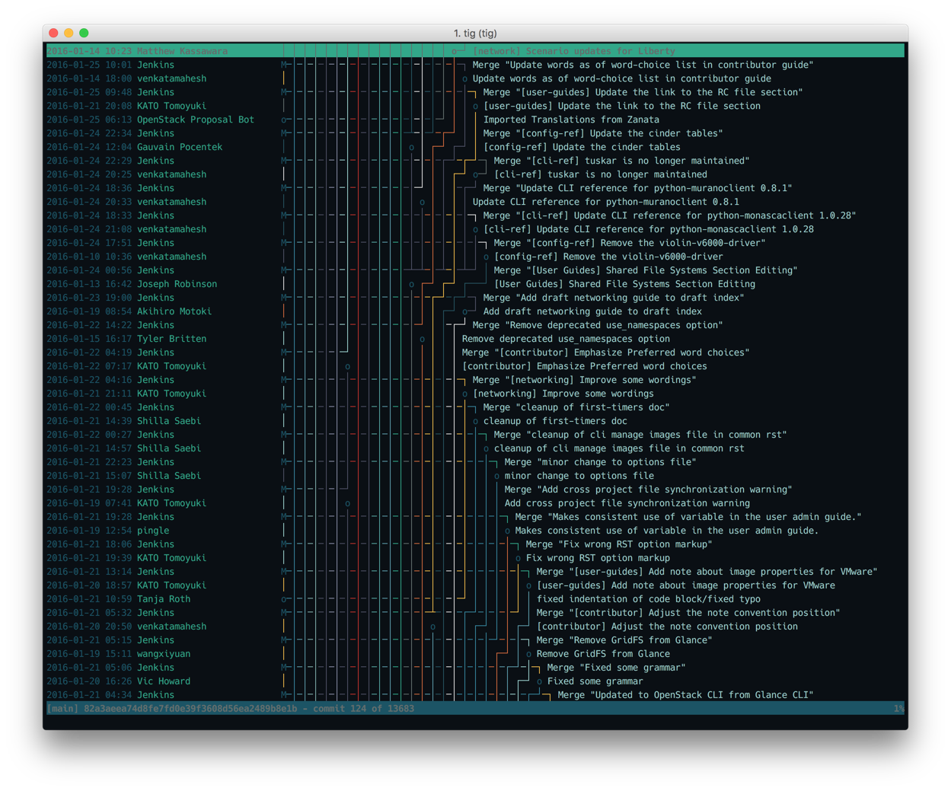Close the tig terminal window
Screen dimensions: 951x791
(53, 33)
